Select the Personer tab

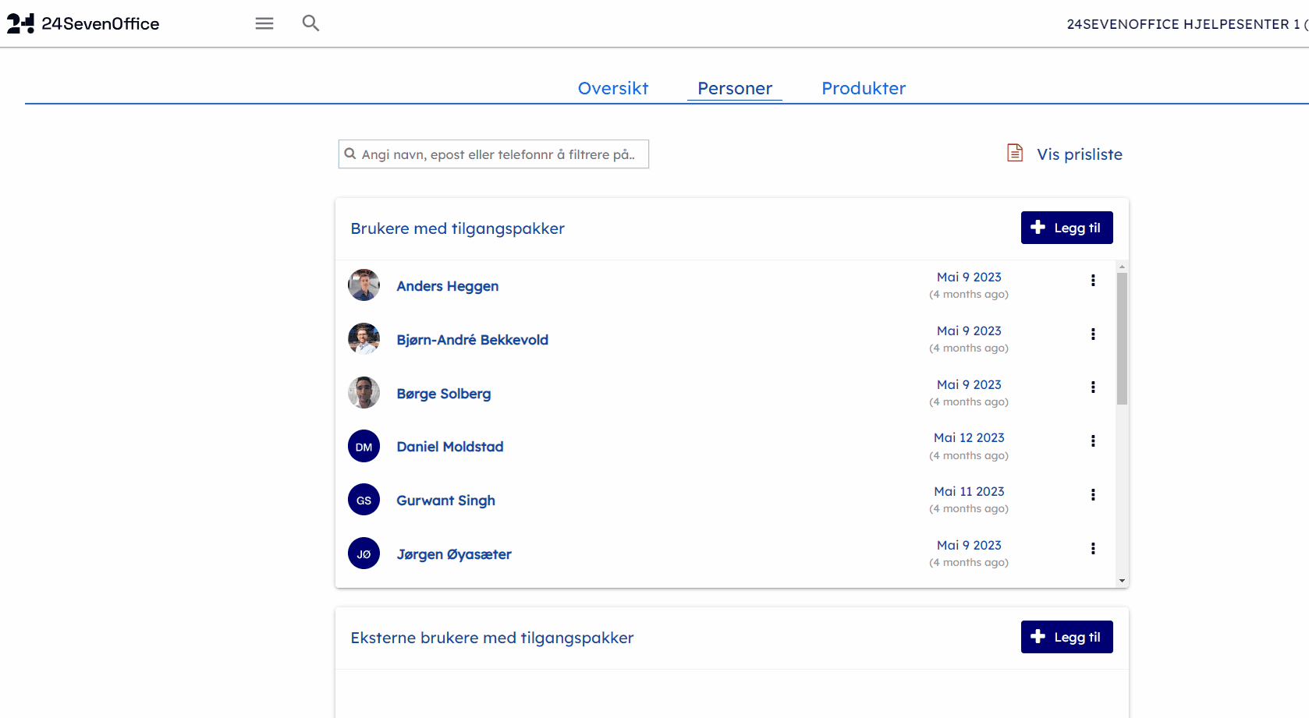click(x=734, y=88)
